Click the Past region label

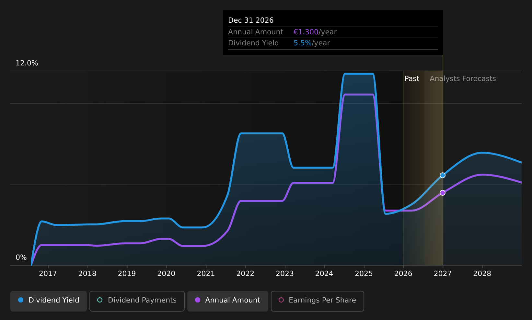(x=412, y=79)
